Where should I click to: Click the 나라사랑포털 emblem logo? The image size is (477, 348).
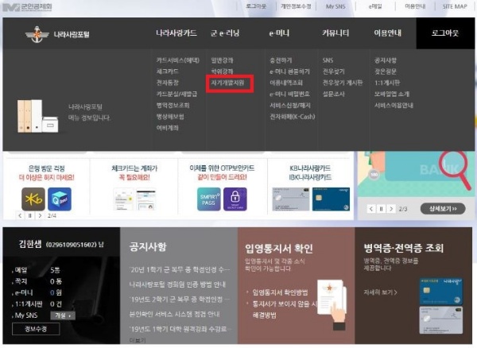click(36, 35)
